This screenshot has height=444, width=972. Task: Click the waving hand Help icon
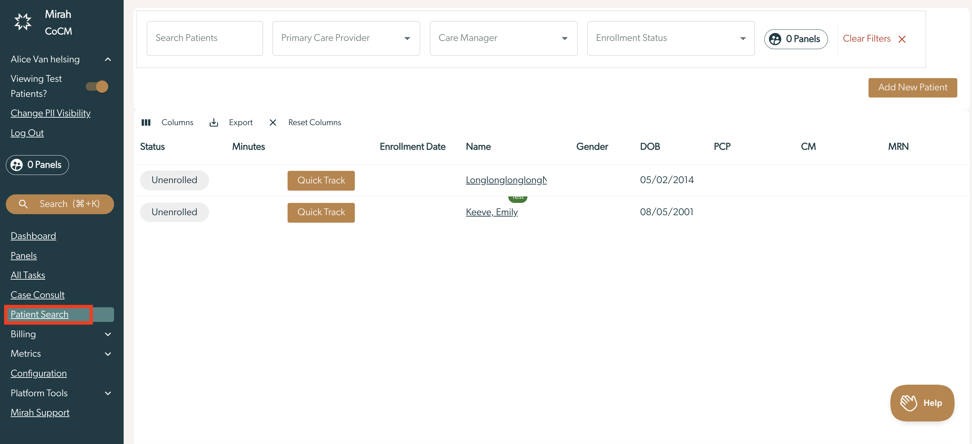tap(908, 403)
